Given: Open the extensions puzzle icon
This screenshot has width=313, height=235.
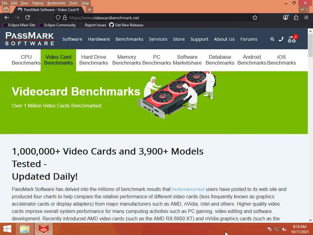Looking at the screenshot, I should (x=296, y=17).
